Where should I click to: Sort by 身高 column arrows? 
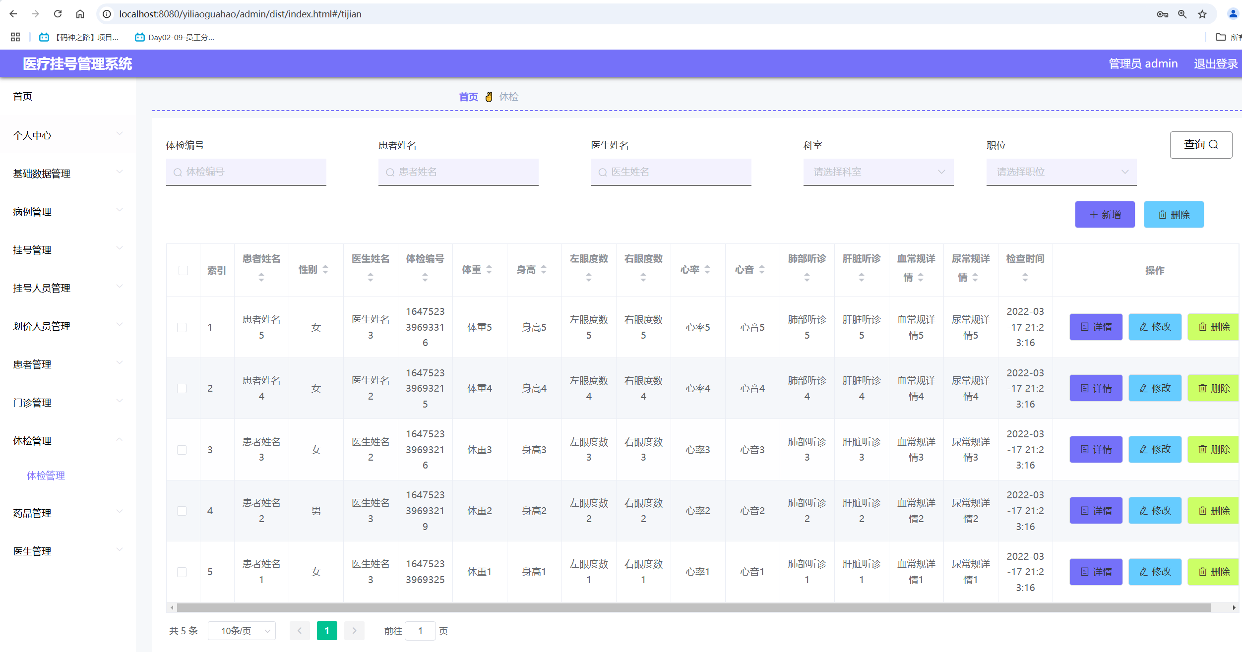(544, 269)
